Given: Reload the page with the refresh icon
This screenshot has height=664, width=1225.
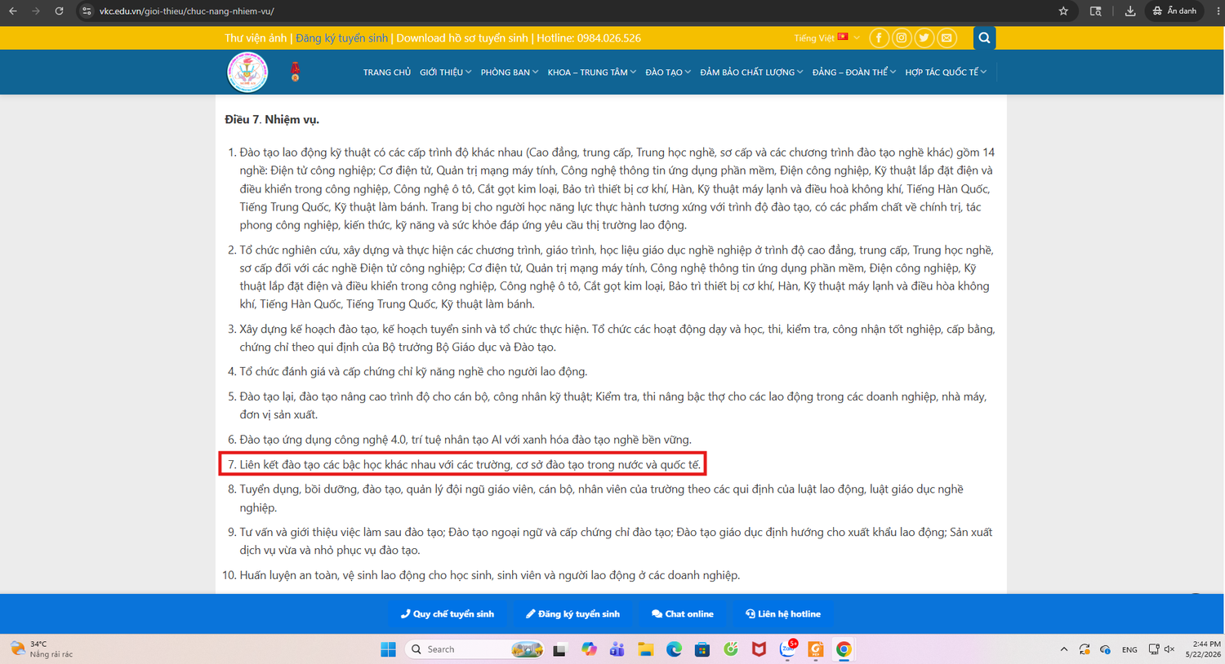Looking at the screenshot, I should pos(59,11).
